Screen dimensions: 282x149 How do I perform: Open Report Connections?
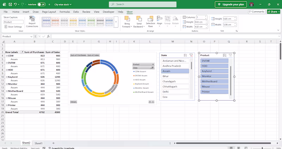[x=32, y=22]
